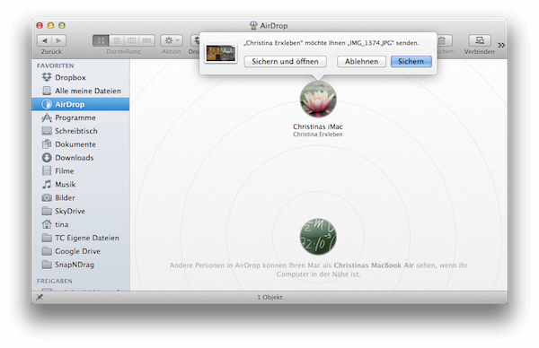Switch to icon view
The image size is (539, 348).
(101, 40)
